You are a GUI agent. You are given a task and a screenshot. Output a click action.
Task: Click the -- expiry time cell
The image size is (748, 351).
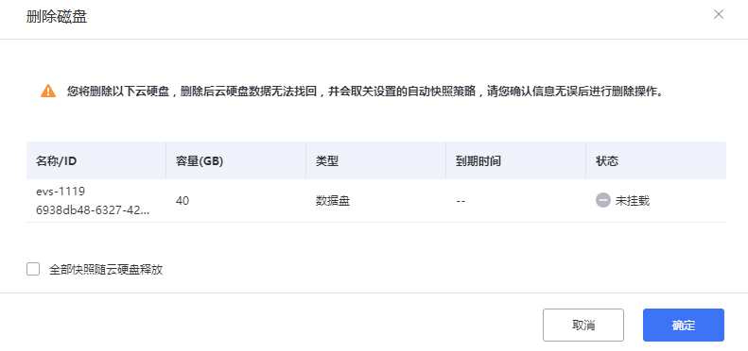[x=461, y=201]
